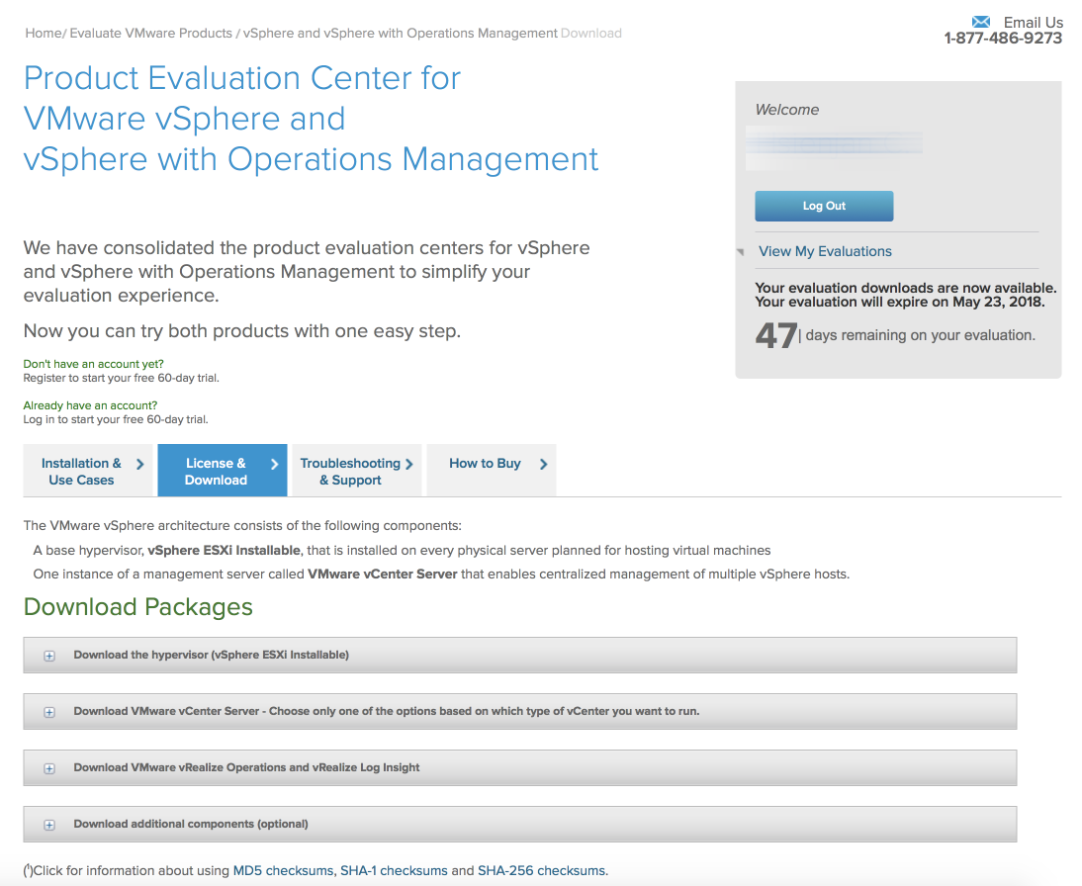Click the plus icon beside hypervisor download

[49, 656]
